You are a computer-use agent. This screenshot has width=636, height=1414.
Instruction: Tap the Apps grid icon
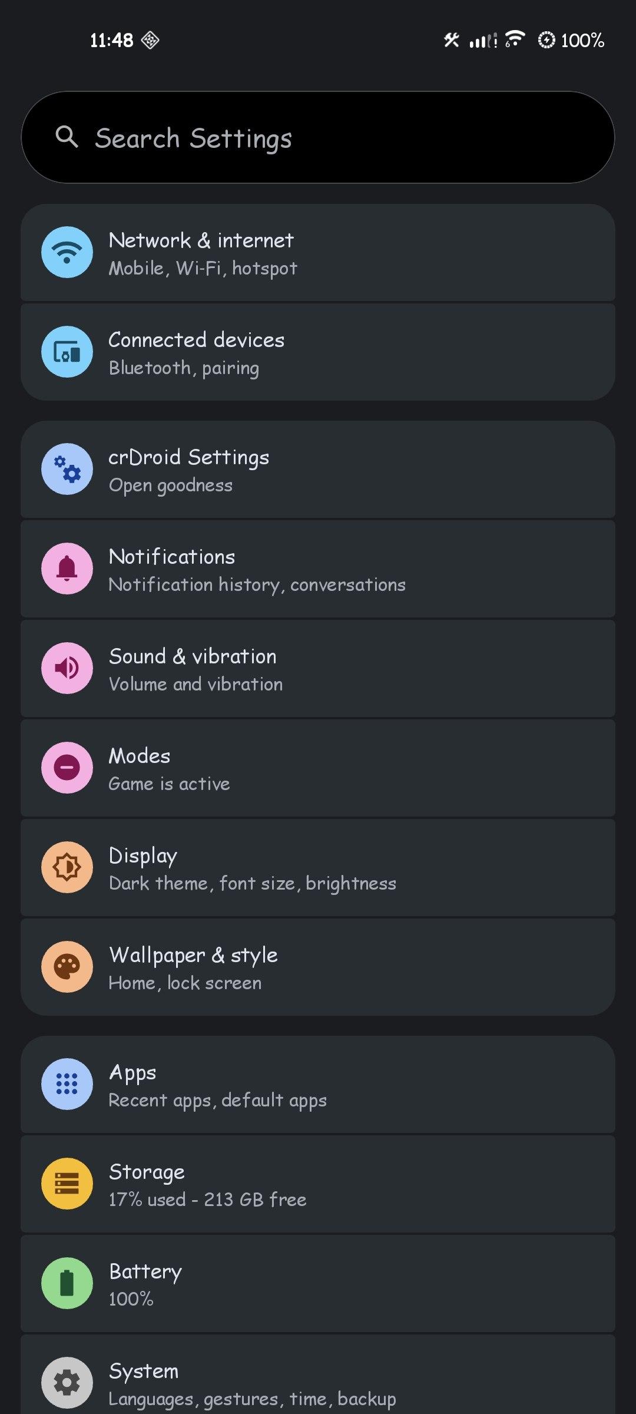tap(67, 1084)
